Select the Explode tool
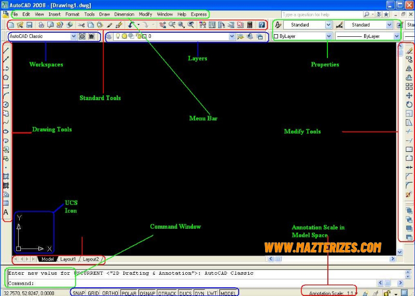Image resolution: width=415 pixels, height=296 pixels. pos(409,194)
